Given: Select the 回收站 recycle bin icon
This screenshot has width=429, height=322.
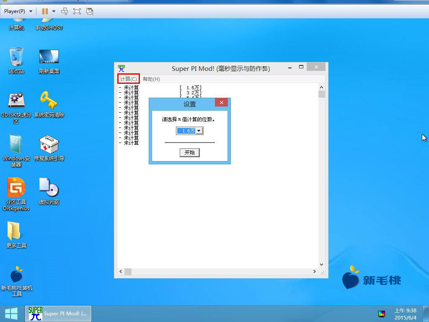Looking at the screenshot, I should coord(16,60).
